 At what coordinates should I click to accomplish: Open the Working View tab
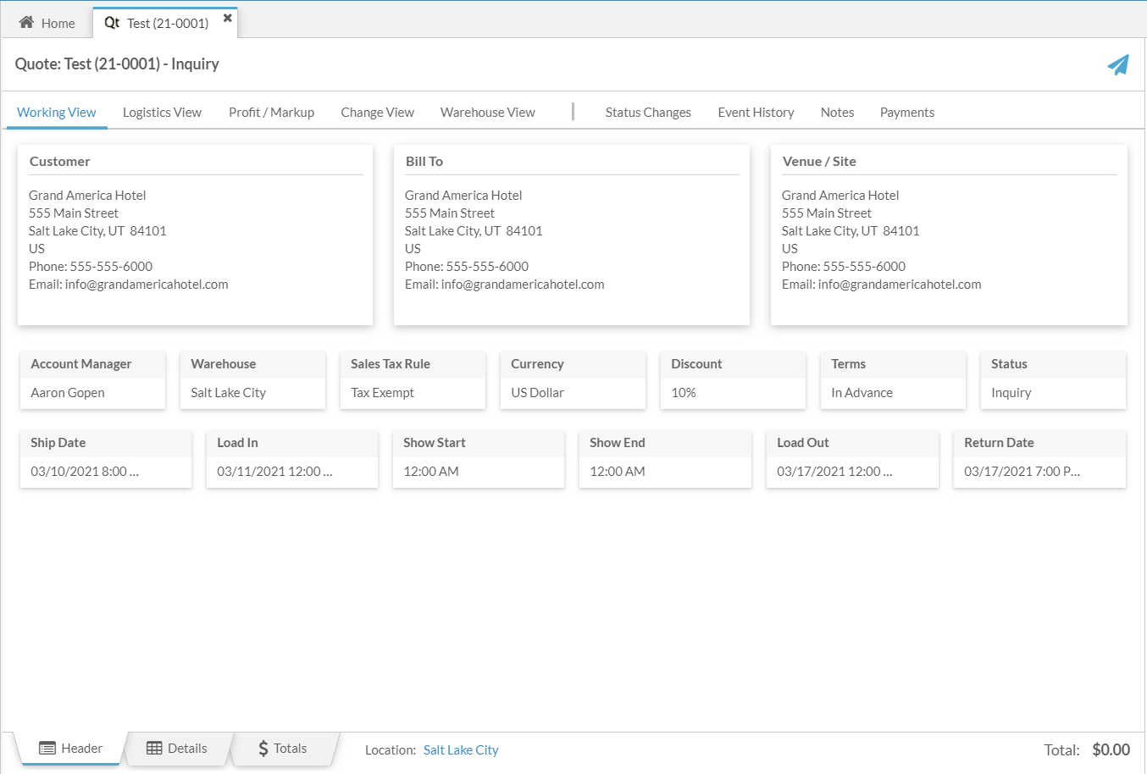point(57,113)
